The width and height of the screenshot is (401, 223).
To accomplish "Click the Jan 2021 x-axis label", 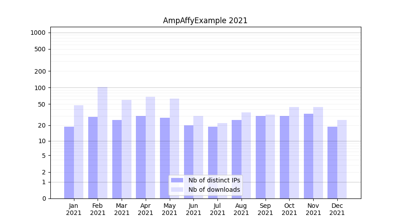I will point(74,209).
